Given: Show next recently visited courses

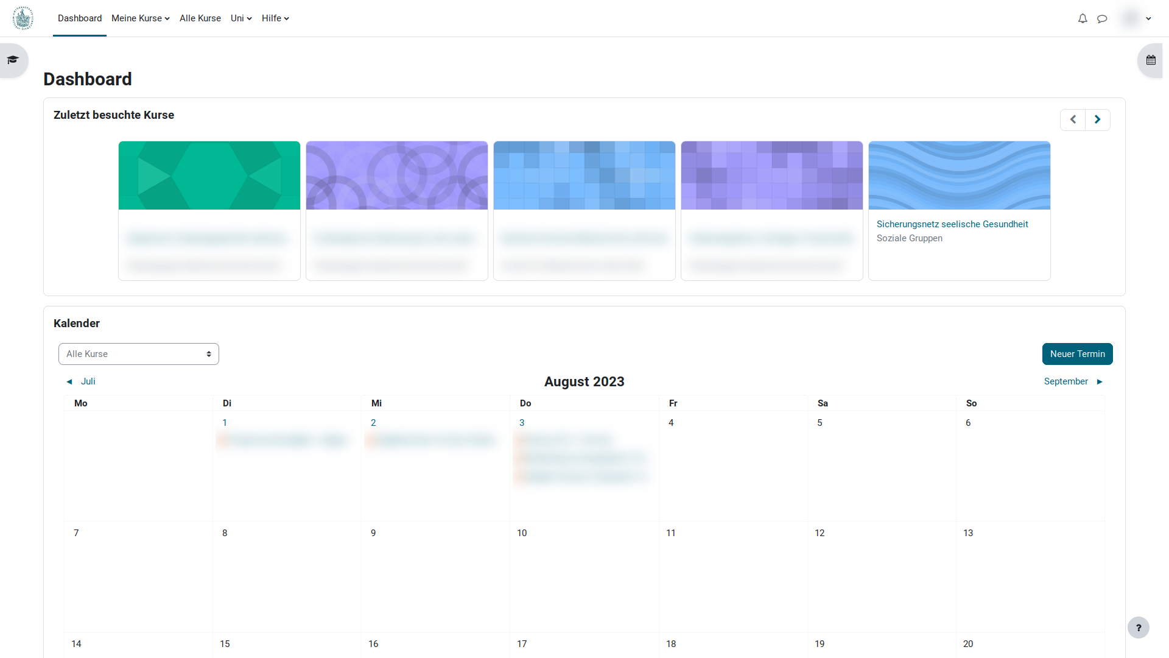Looking at the screenshot, I should pos(1097,119).
